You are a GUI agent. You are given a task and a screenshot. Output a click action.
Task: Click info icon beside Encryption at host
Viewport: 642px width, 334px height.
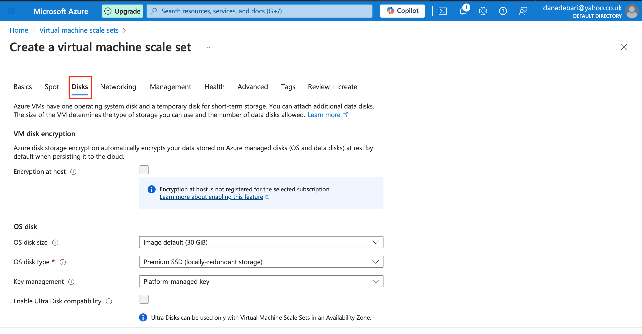pyautogui.click(x=73, y=172)
